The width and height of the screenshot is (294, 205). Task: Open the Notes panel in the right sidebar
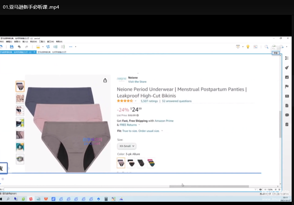coord(287,106)
